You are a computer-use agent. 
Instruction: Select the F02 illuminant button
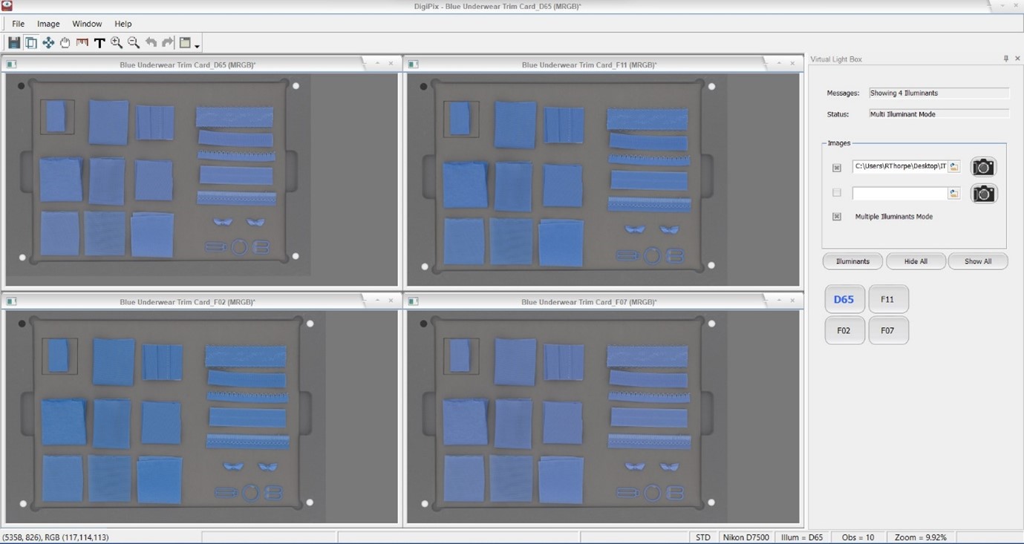[844, 330]
